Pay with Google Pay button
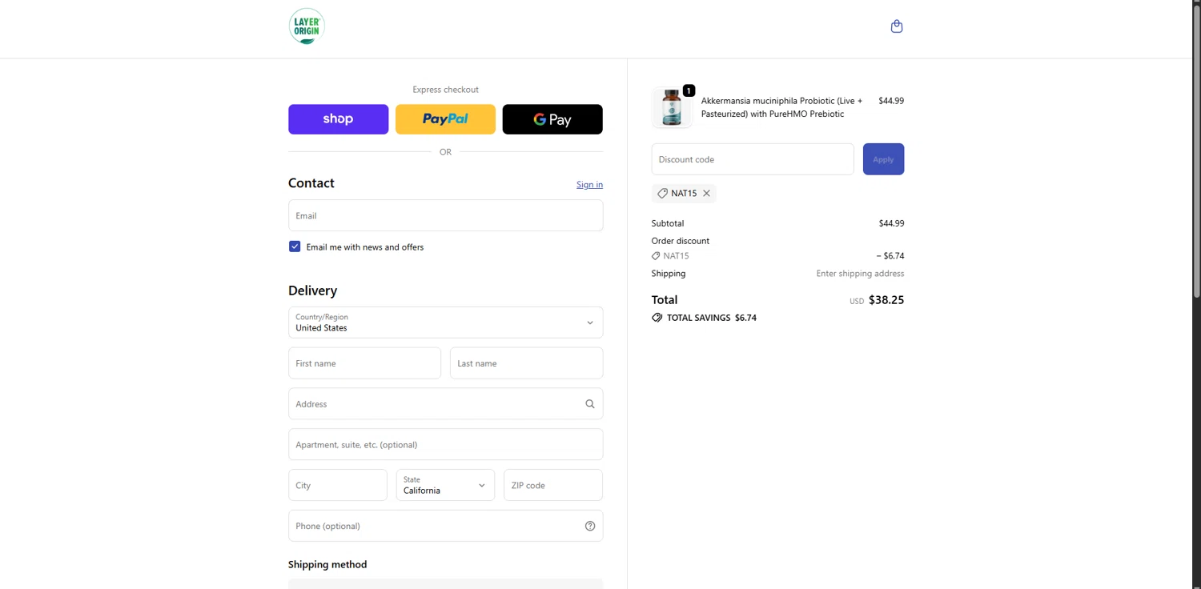This screenshot has height=589, width=1201. click(552, 119)
